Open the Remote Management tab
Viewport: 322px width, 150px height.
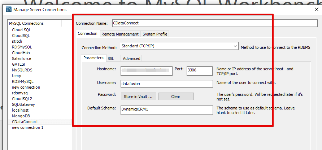120,34
